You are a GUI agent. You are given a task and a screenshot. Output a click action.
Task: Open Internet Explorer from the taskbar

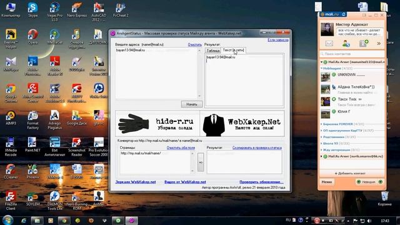[x=24, y=221]
